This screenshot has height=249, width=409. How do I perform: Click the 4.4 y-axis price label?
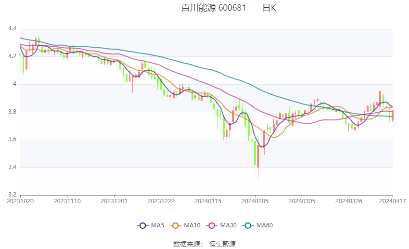point(12,28)
